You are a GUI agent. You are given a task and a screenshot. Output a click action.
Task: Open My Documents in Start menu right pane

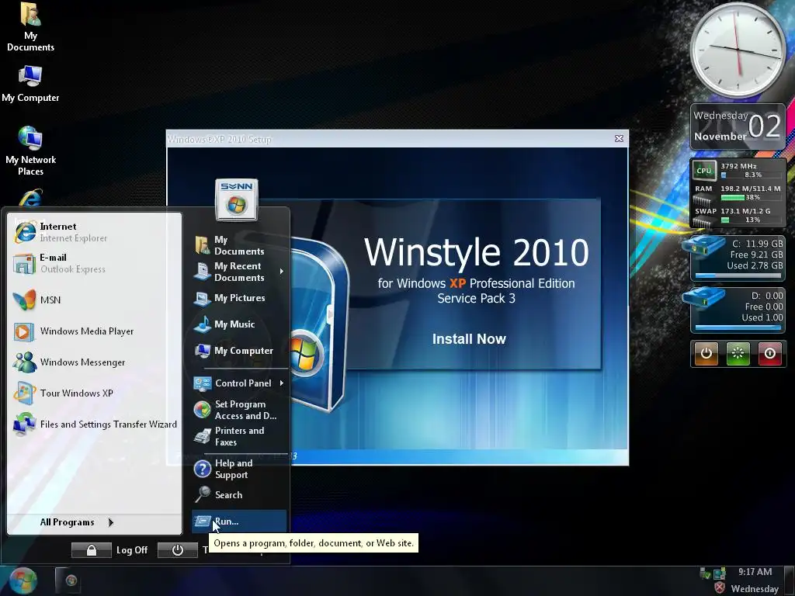[x=239, y=245]
